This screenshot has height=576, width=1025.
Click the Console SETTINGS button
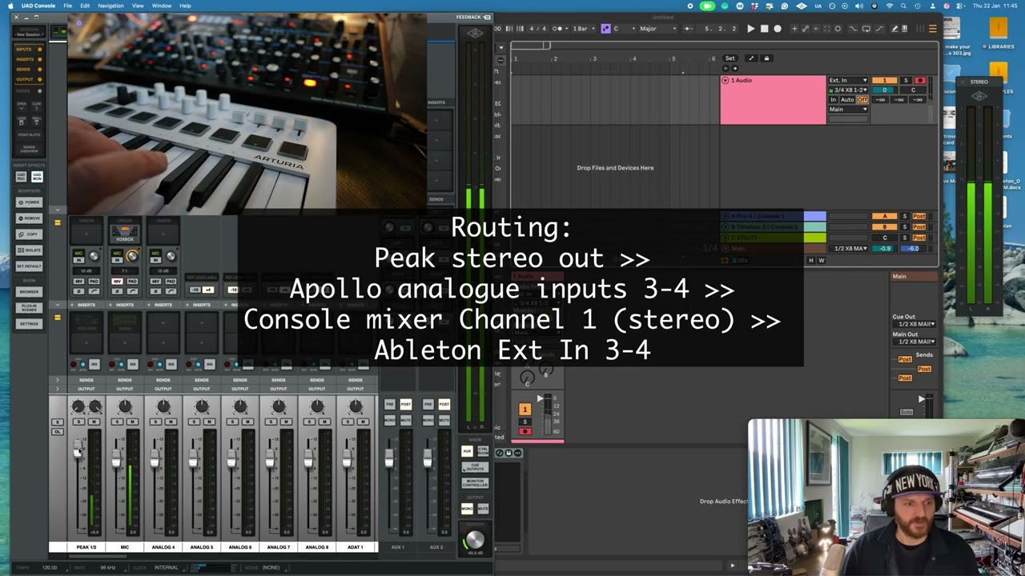pos(30,324)
